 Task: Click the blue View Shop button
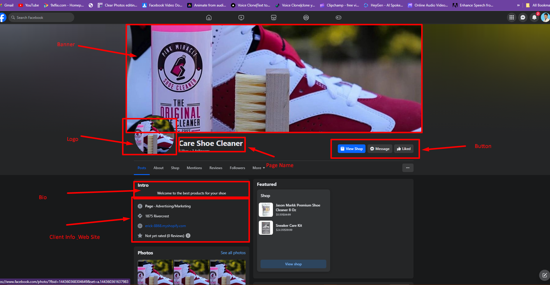click(351, 149)
